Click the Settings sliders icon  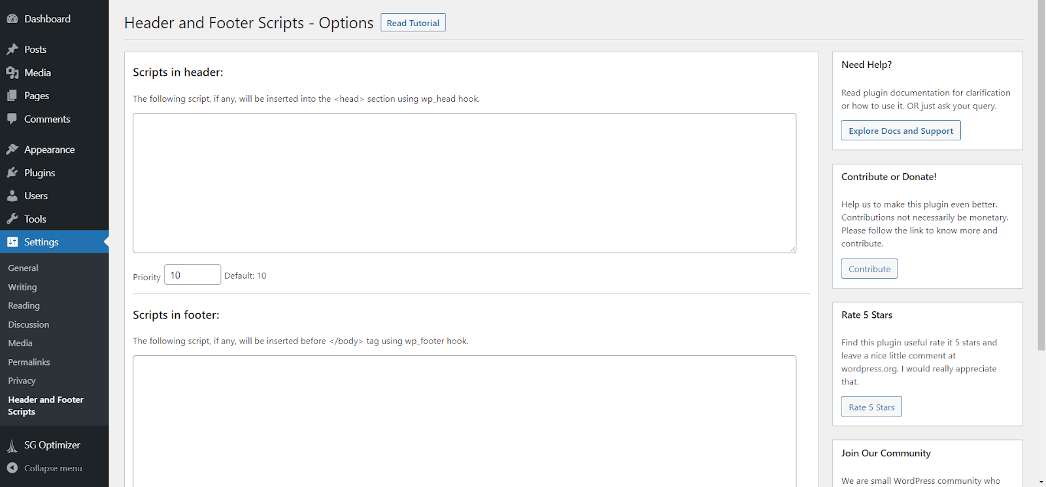point(12,242)
